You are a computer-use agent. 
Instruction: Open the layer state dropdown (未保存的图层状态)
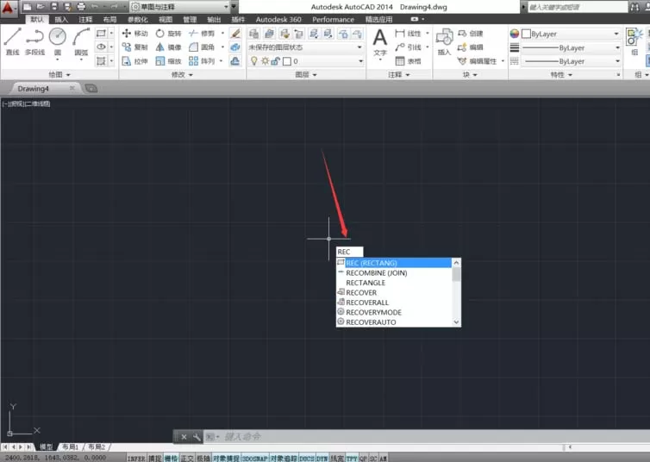click(306, 47)
